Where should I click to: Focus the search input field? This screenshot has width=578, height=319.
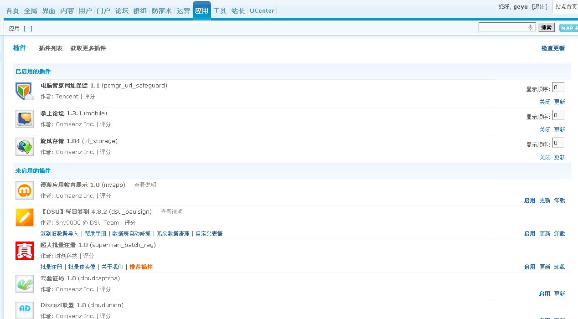tap(506, 27)
